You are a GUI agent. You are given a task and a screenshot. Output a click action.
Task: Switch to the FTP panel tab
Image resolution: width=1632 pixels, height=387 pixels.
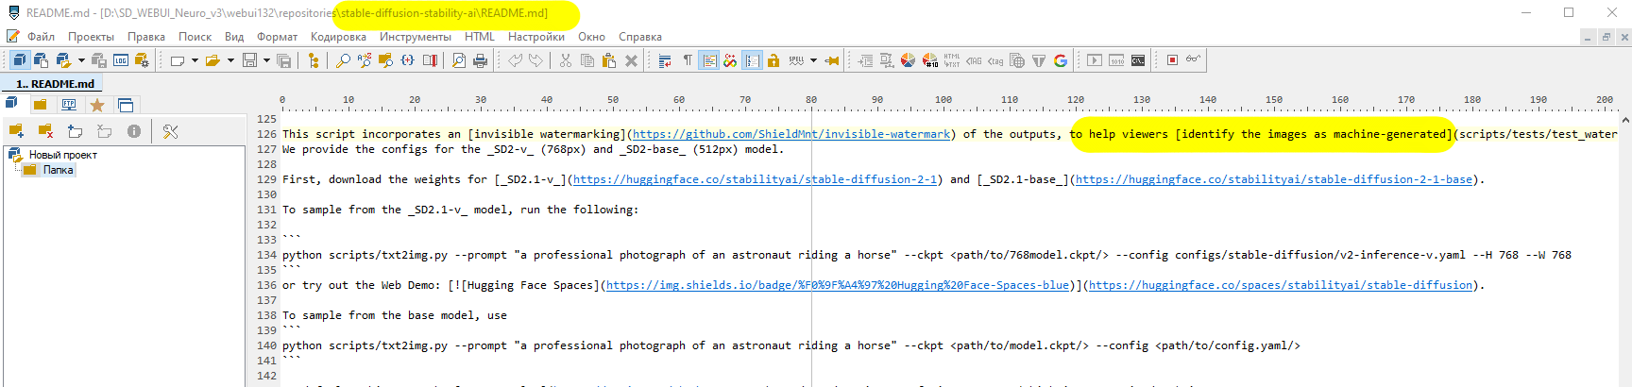(68, 105)
